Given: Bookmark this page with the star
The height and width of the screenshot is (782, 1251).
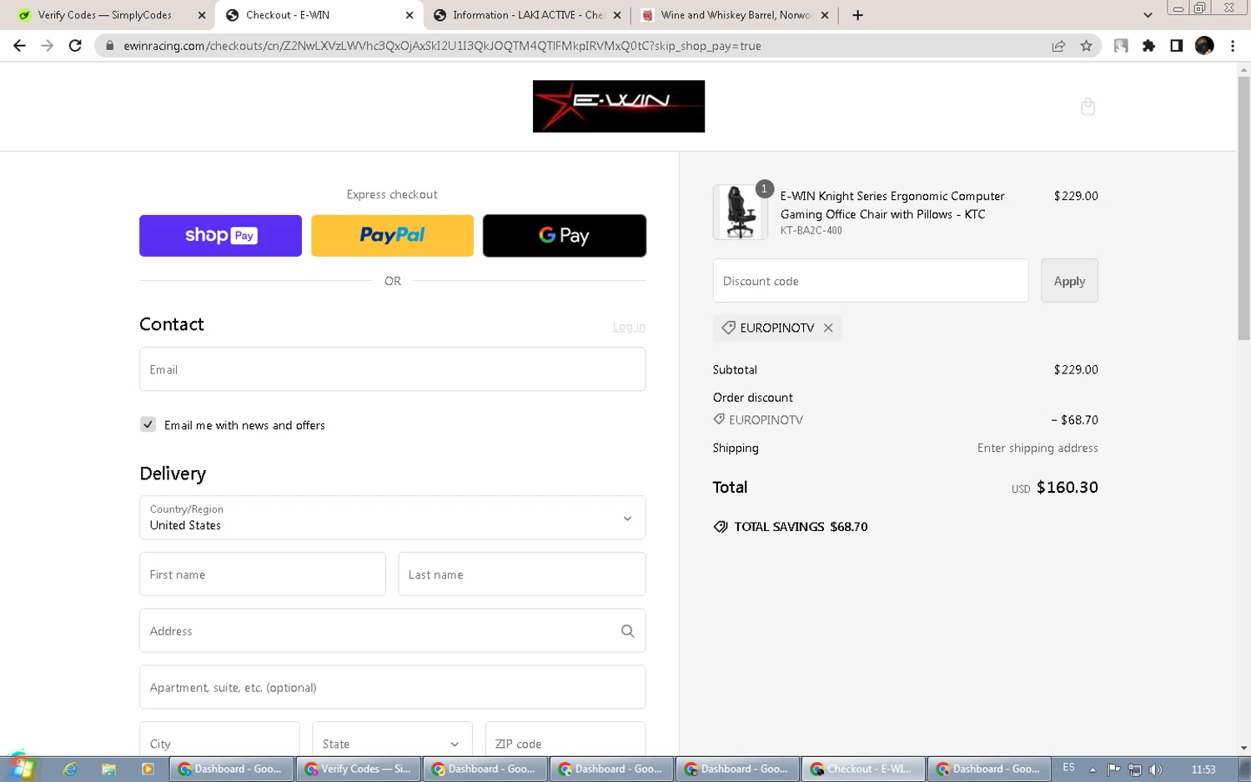Looking at the screenshot, I should tap(1086, 46).
